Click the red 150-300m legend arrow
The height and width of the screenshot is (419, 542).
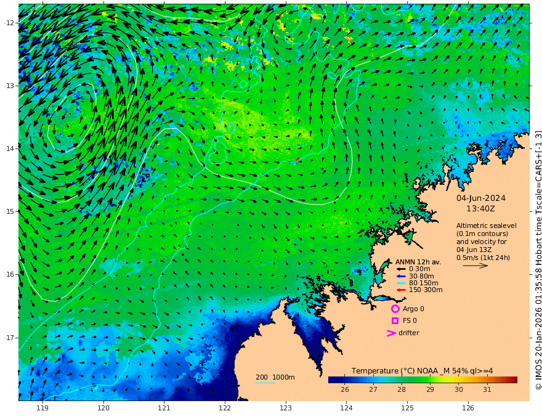click(401, 290)
